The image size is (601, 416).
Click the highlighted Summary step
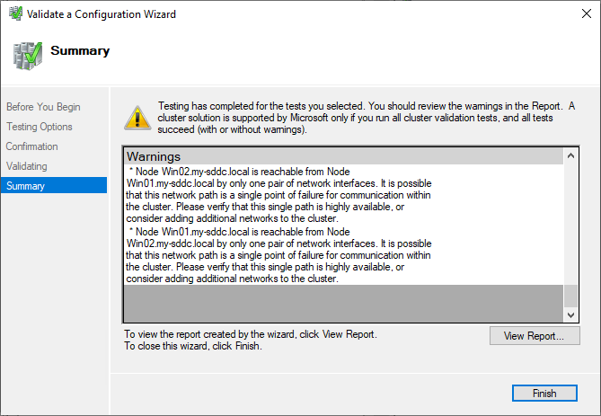pyautogui.click(x=25, y=186)
